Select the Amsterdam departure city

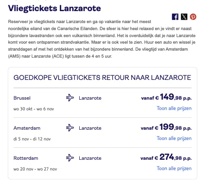27,128
